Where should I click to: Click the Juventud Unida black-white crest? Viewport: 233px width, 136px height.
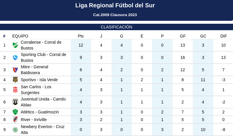pos(15,102)
